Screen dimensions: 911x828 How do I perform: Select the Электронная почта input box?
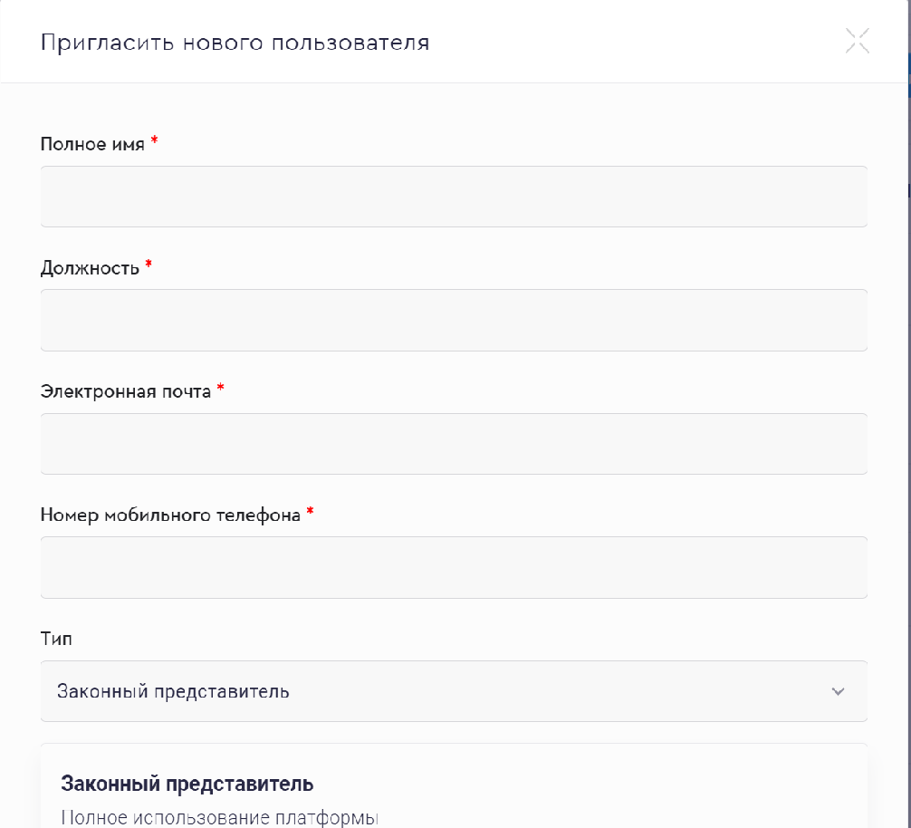[x=454, y=444]
